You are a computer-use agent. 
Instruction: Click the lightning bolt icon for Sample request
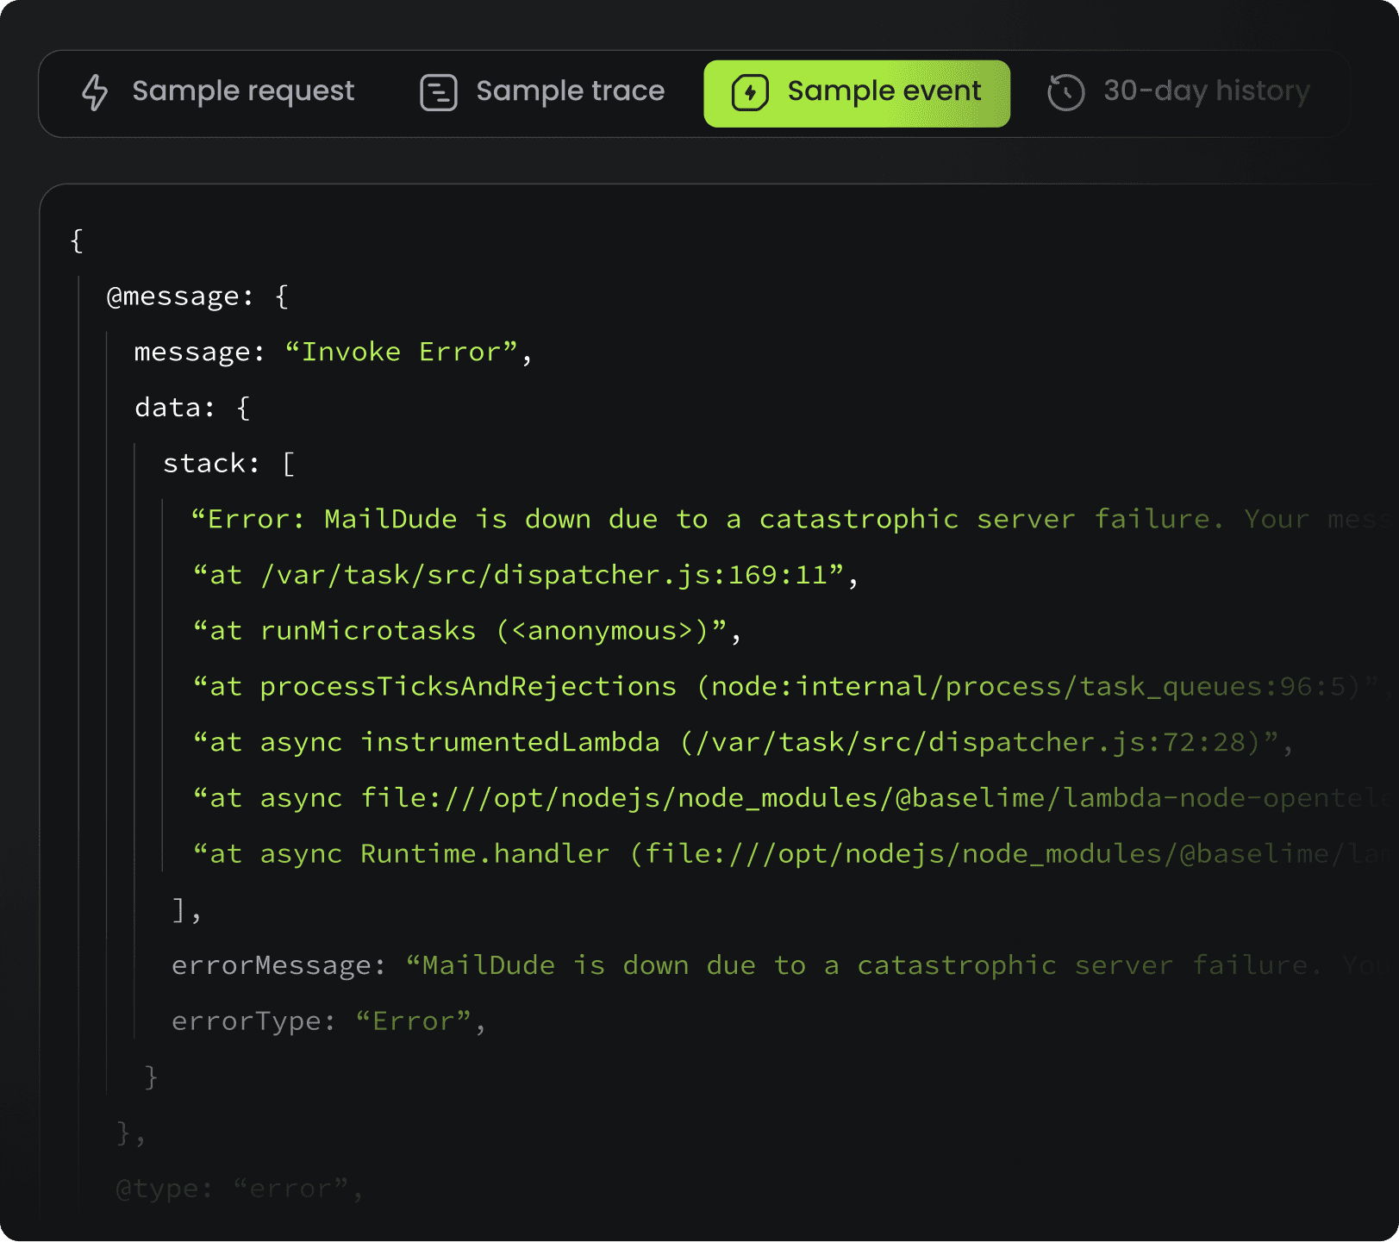coord(95,92)
